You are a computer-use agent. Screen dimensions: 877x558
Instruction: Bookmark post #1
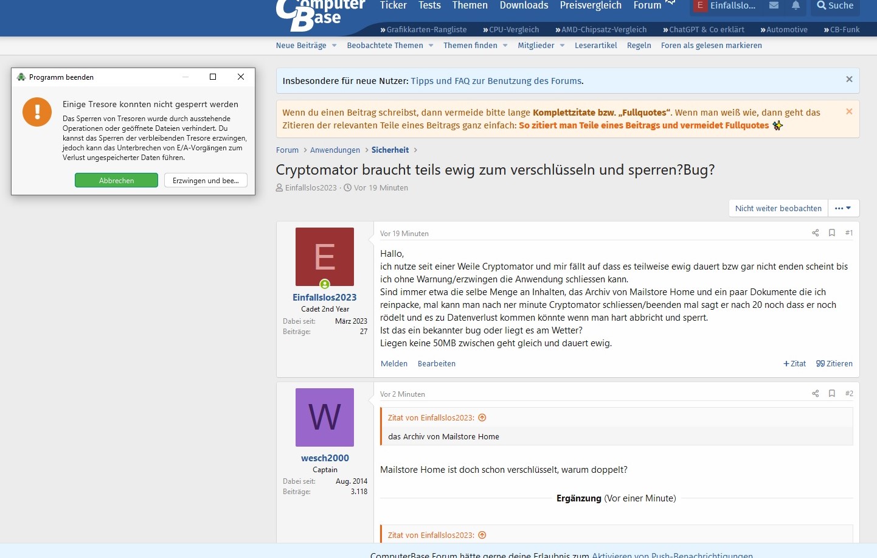(831, 233)
